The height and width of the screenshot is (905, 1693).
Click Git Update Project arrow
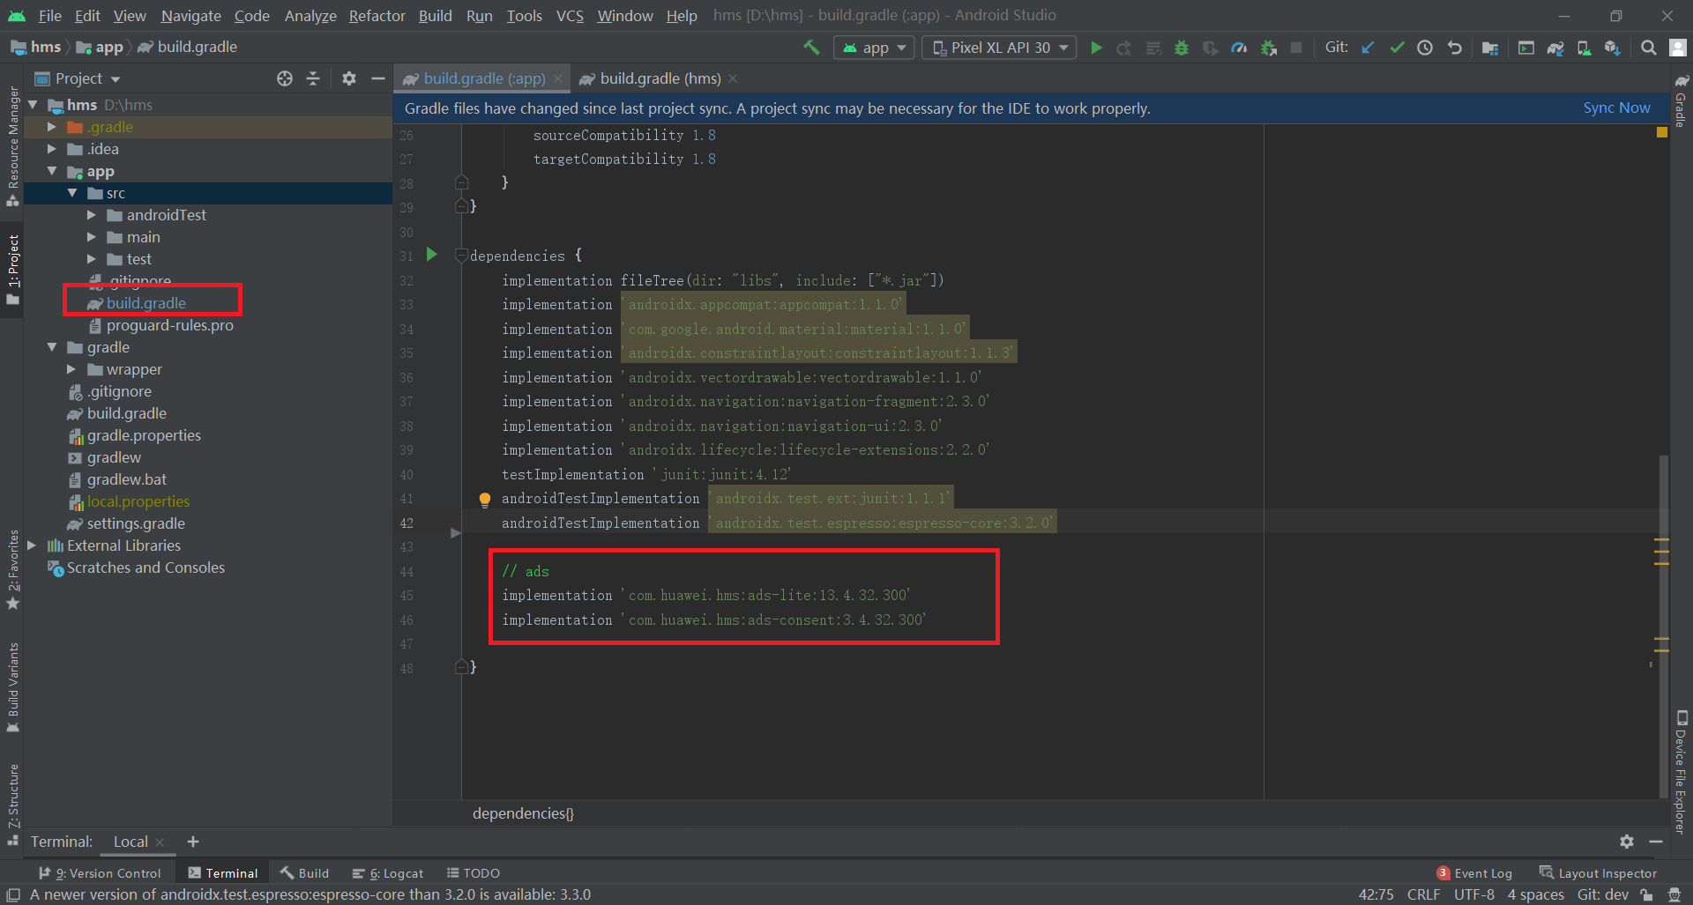[x=1368, y=48]
